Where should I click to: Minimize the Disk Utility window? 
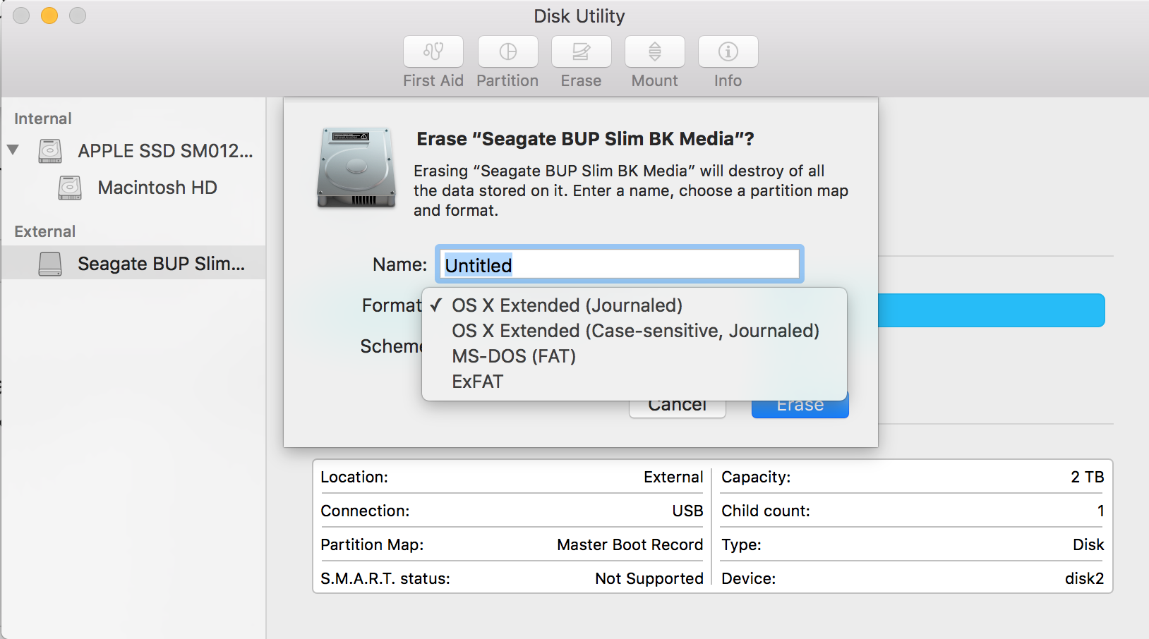coord(49,16)
